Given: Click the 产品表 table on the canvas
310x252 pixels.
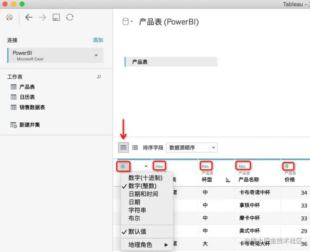Looking at the screenshot, I should [x=171, y=62].
